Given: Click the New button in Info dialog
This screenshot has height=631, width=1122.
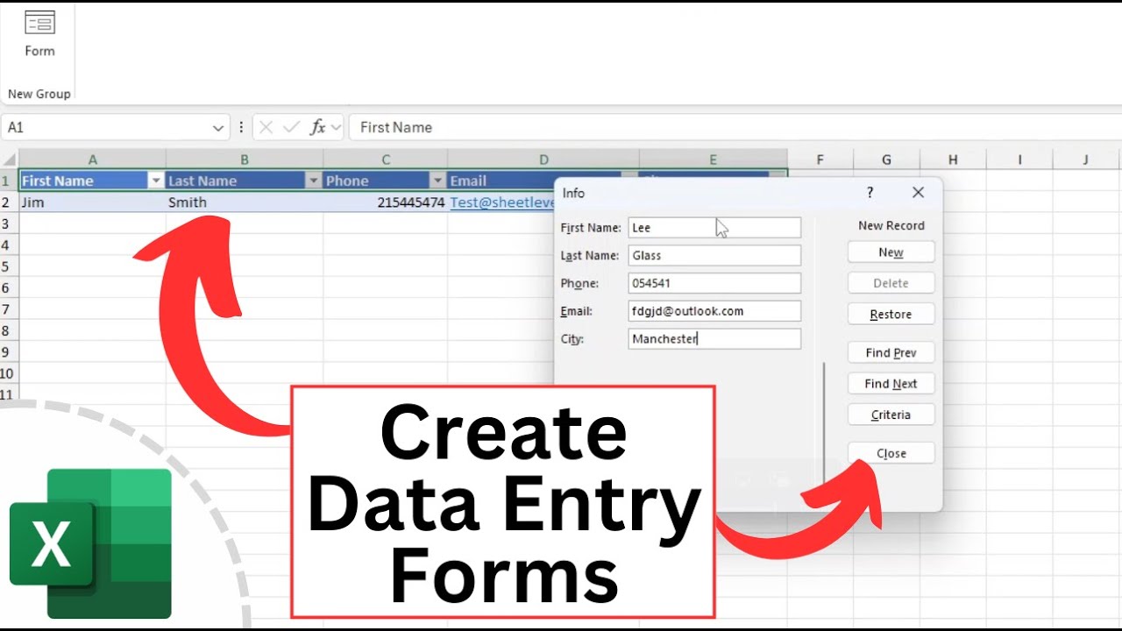Looking at the screenshot, I should (891, 252).
